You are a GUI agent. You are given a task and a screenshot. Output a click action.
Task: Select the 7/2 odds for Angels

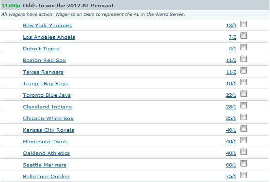tap(233, 37)
